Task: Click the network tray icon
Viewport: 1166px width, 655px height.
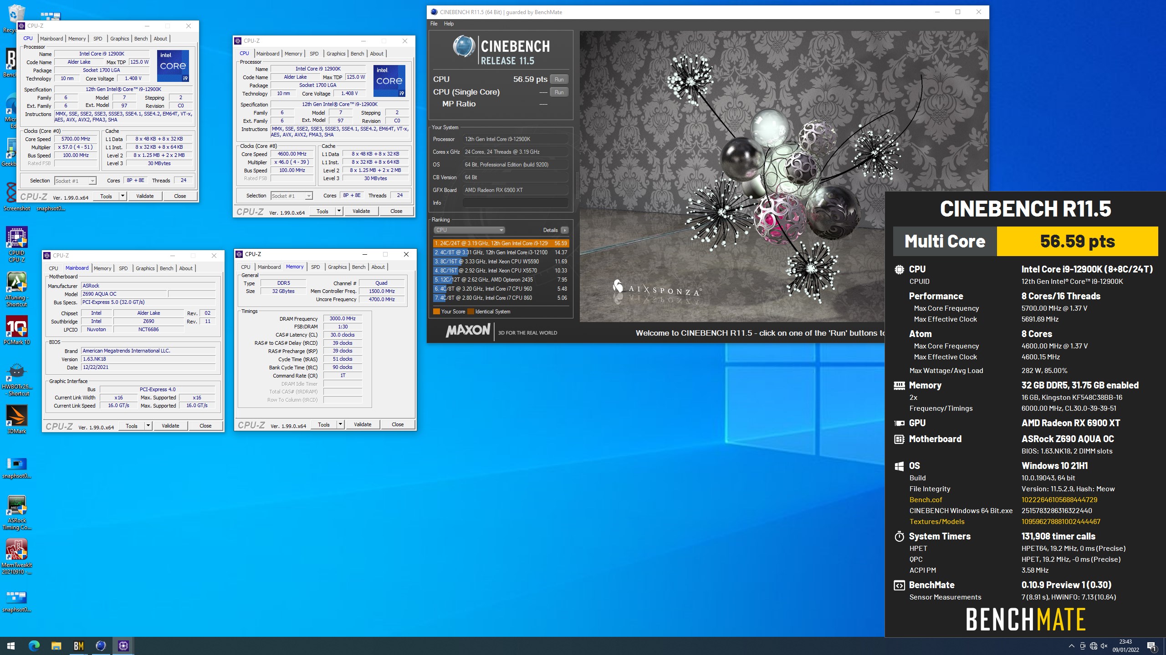Action: 1093,646
